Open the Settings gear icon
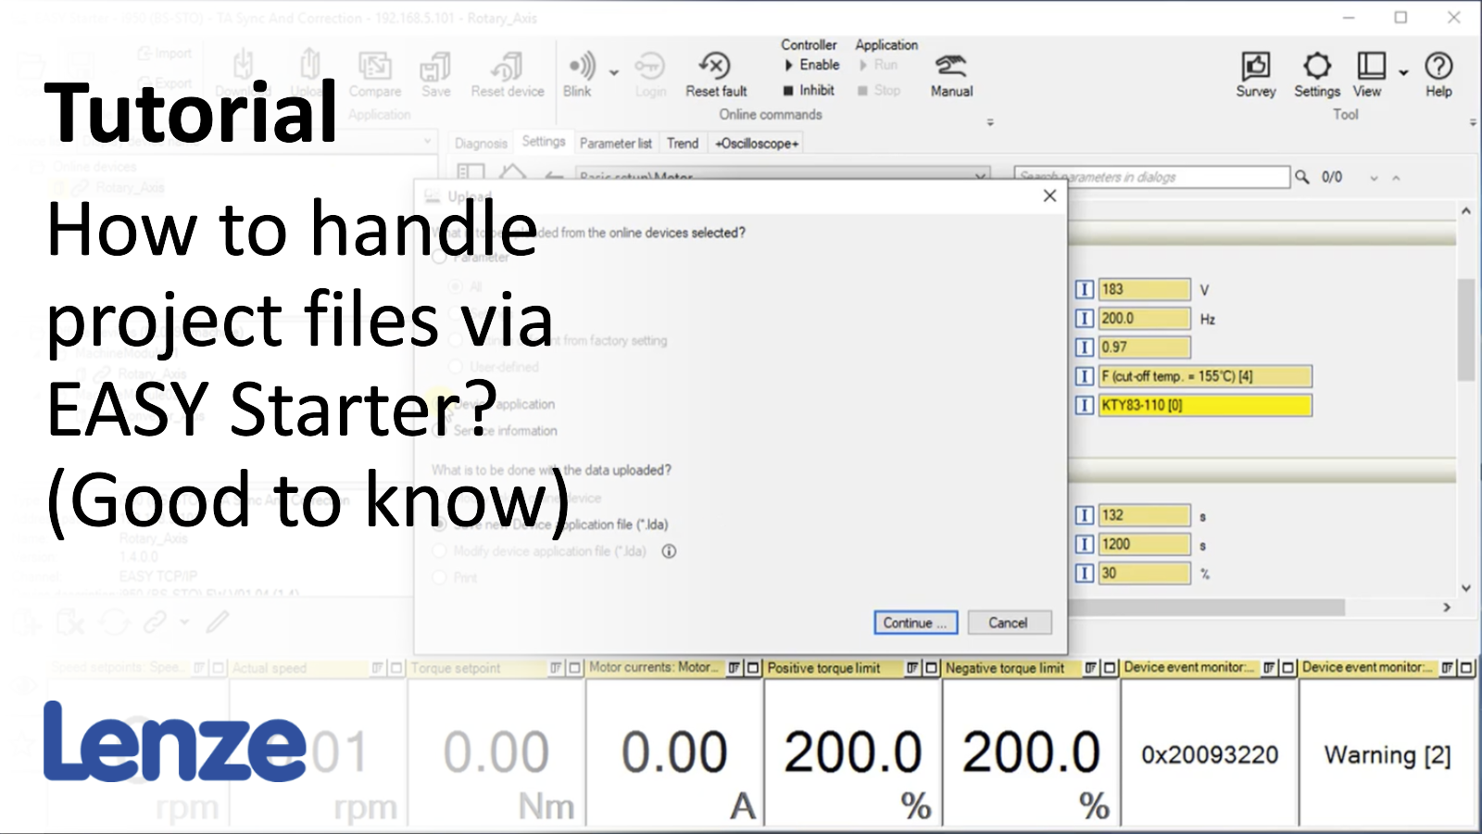Screen dimensions: 1482x834 [1316, 66]
